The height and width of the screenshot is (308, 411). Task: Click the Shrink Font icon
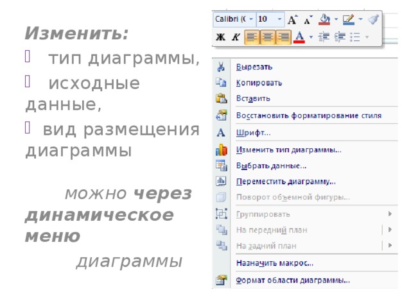pyautogui.click(x=308, y=20)
